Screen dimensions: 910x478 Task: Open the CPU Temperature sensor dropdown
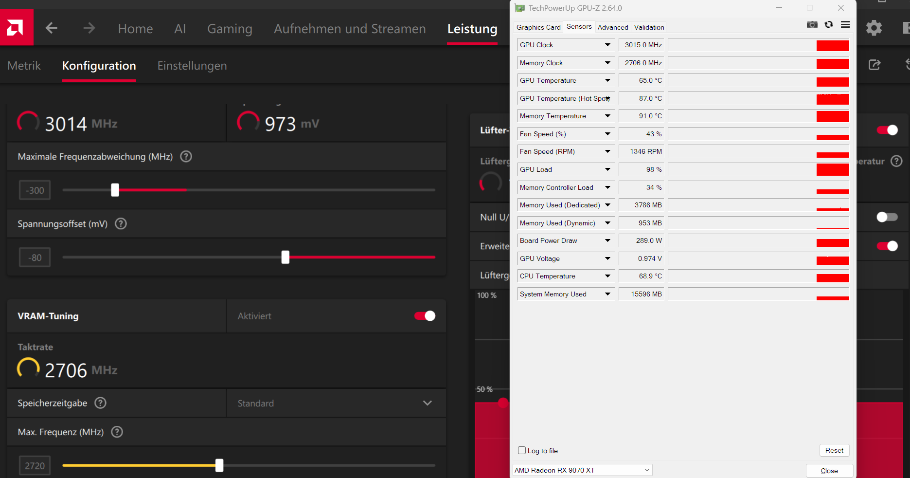(x=607, y=276)
